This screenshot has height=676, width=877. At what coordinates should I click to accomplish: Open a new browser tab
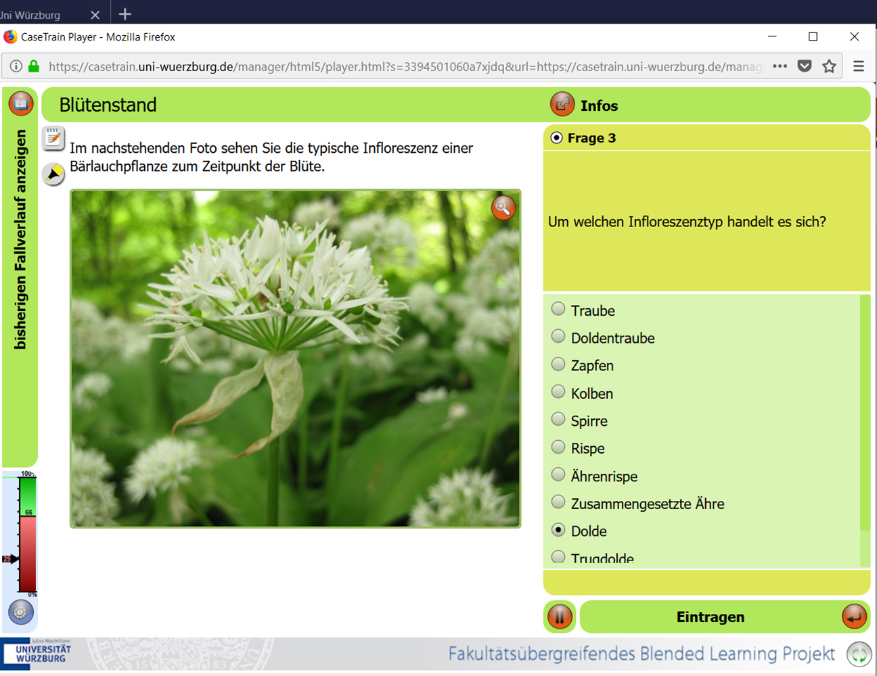pyautogui.click(x=125, y=14)
